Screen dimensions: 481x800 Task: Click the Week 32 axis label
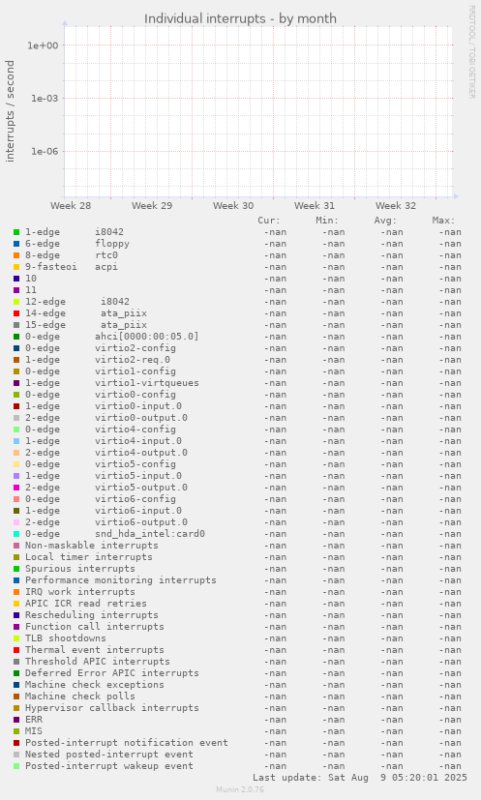tap(395, 206)
